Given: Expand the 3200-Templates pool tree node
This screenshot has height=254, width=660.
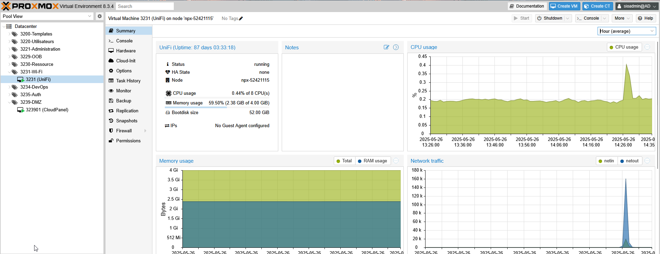Looking at the screenshot, I should 9,34.
